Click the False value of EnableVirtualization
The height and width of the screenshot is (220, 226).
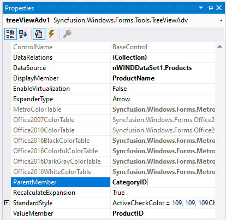coord(163,89)
